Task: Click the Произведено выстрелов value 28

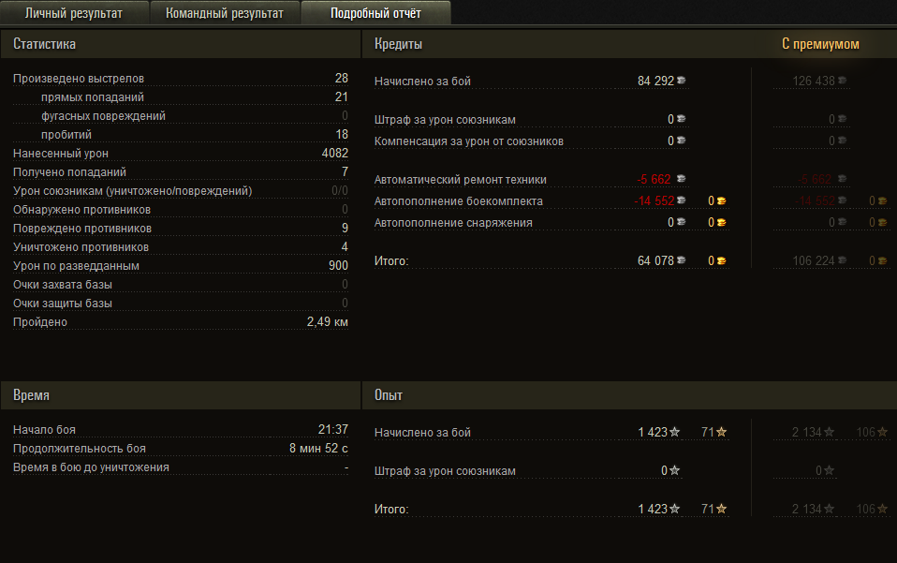Action: (x=342, y=78)
